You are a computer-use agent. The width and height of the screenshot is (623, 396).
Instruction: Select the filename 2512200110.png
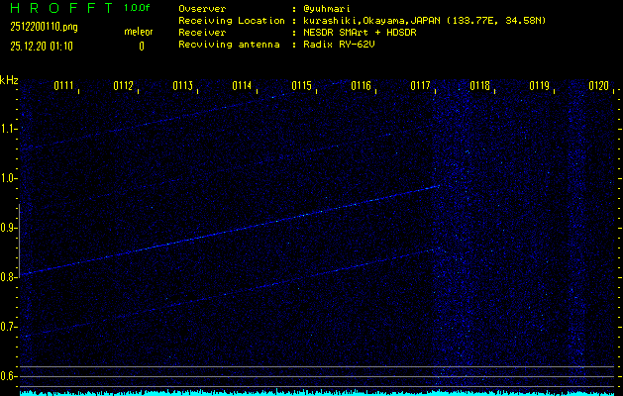45,27
